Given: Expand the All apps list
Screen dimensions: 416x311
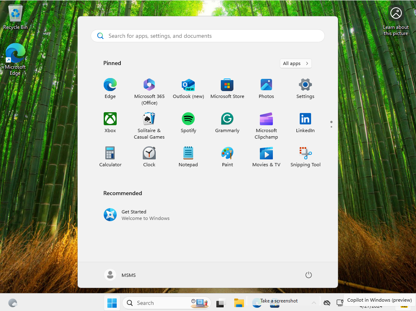Looking at the screenshot, I should coord(296,63).
